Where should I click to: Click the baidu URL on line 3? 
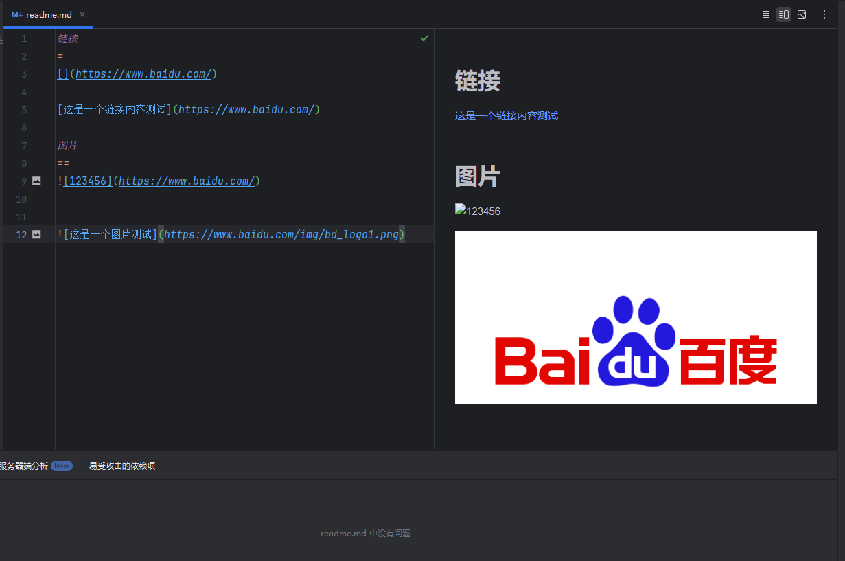[143, 74]
